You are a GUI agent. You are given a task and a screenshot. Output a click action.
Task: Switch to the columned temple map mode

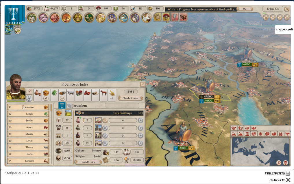click(247, 134)
